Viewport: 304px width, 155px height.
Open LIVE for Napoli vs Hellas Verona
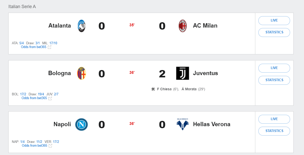click(274, 119)
